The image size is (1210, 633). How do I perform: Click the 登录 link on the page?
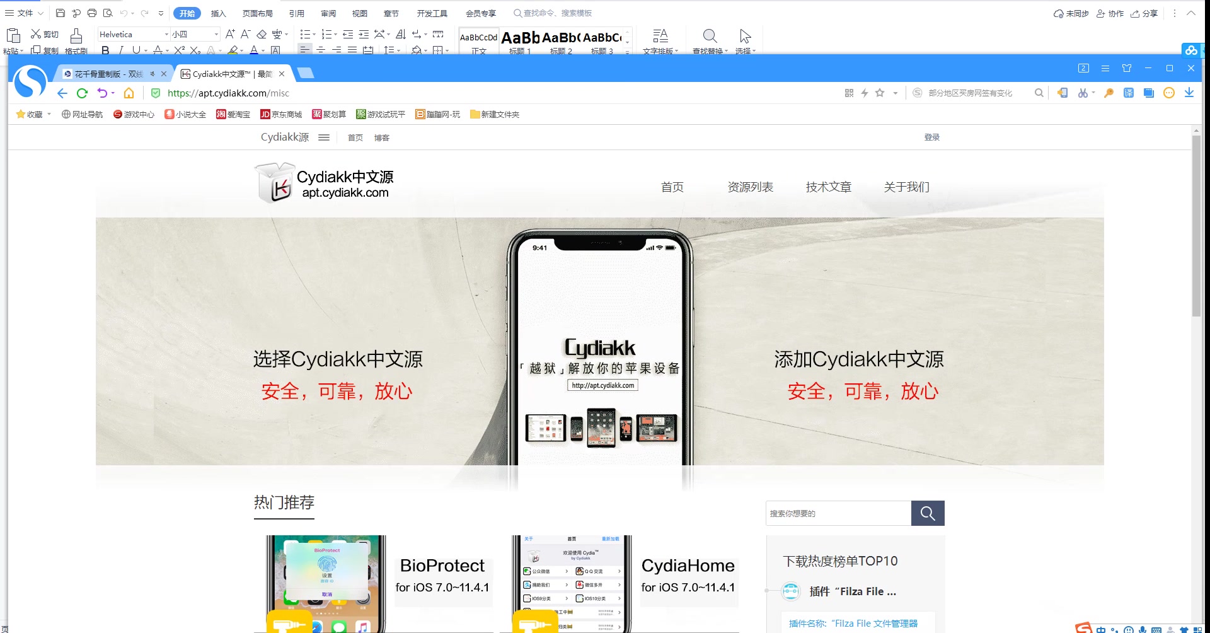click(x=931, y=137)
